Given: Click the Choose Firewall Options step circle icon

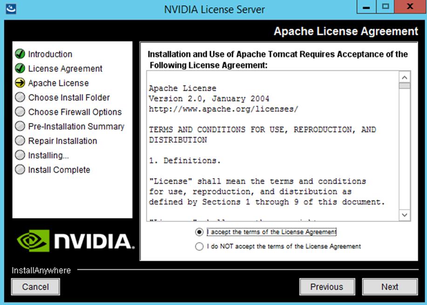Looking at the screenshot, I should tap(20, 112).
